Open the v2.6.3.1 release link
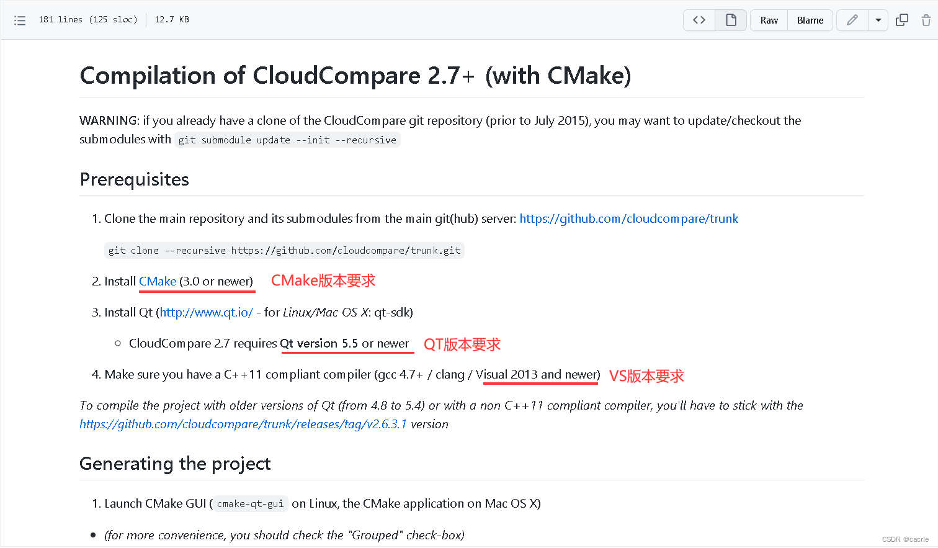 (x=243, y=424)
